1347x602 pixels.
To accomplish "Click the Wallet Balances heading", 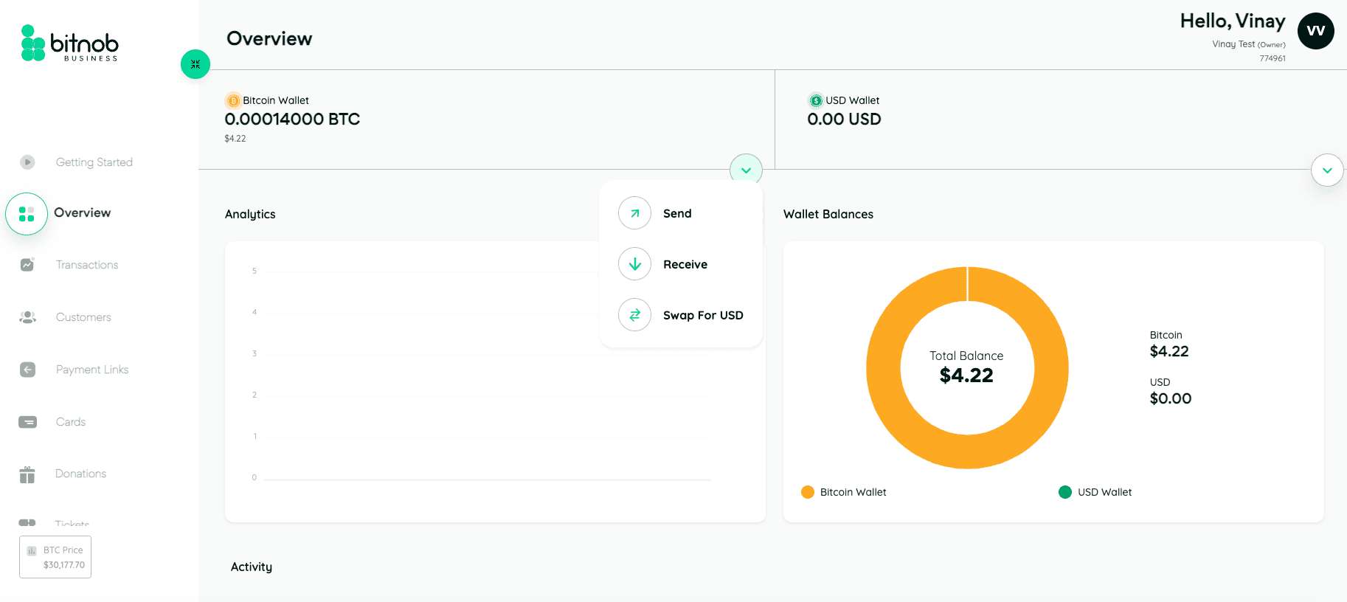I will coord(828,214).
